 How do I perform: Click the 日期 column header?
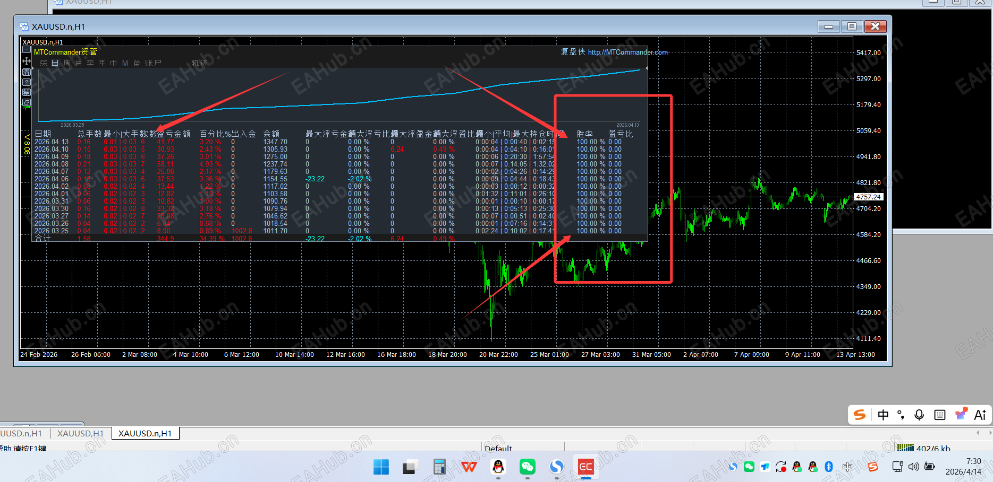point(43,134)
